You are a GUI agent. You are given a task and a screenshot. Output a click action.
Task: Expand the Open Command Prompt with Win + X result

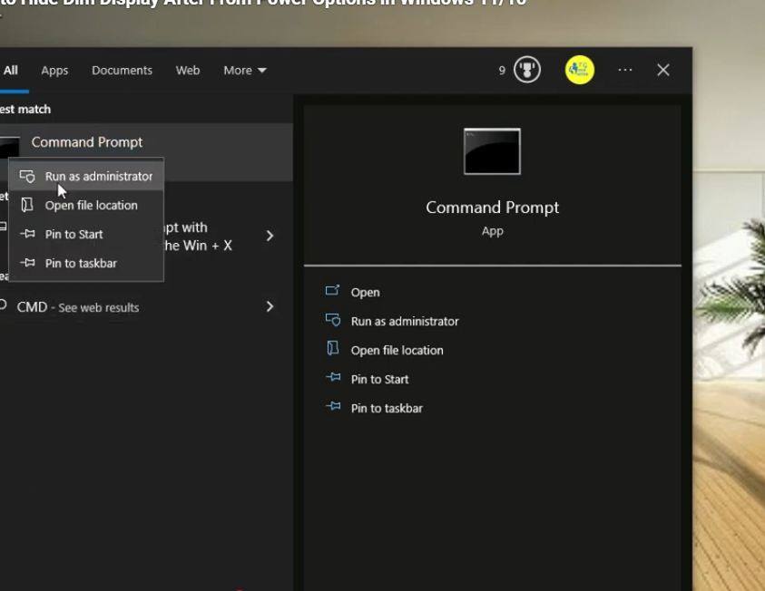pyautogui.click(x=270, y=235)
